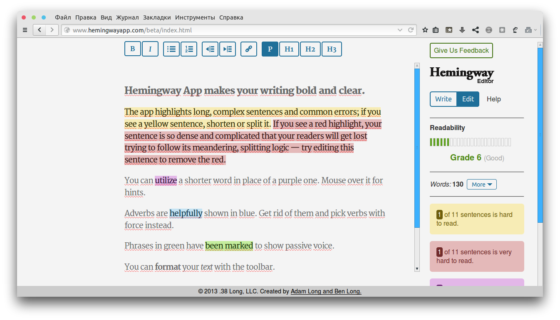Open the Закладки menu
560x320 pixels.
point(157,17)
